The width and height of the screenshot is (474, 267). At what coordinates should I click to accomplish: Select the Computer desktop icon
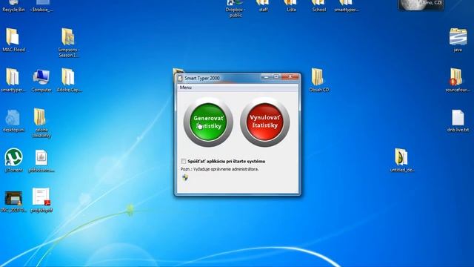[x=41, y=81]
